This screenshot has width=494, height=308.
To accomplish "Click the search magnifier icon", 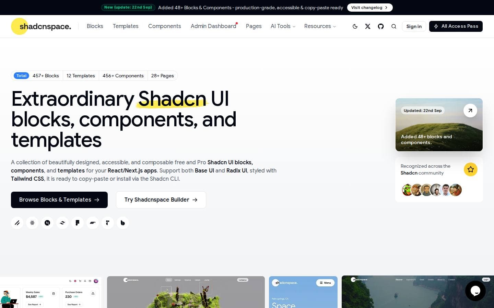I will pyautogui.click(x=394, y=26).
